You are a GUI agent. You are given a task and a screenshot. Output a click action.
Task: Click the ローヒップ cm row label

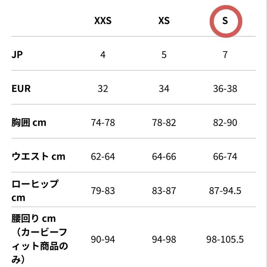pyautogui.click(x=35, y=190)
